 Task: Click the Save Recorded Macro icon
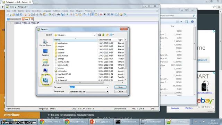(116, 15)
